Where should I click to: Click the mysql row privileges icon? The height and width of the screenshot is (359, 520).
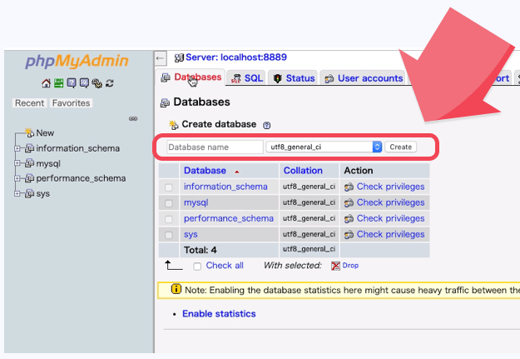point(349,203)
